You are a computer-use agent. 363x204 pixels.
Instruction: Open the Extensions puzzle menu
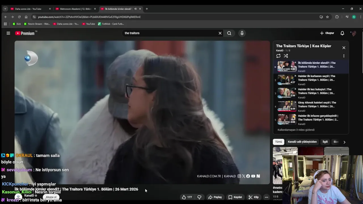point(337,17)
